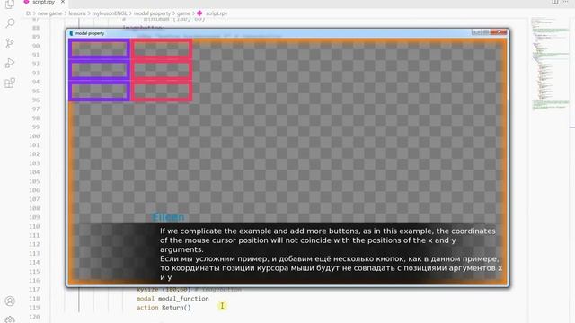Click the Ren'Py icon in game title bar
Image resolution: width=575 pixels, height=323 pixels.
tap(71, 33)
